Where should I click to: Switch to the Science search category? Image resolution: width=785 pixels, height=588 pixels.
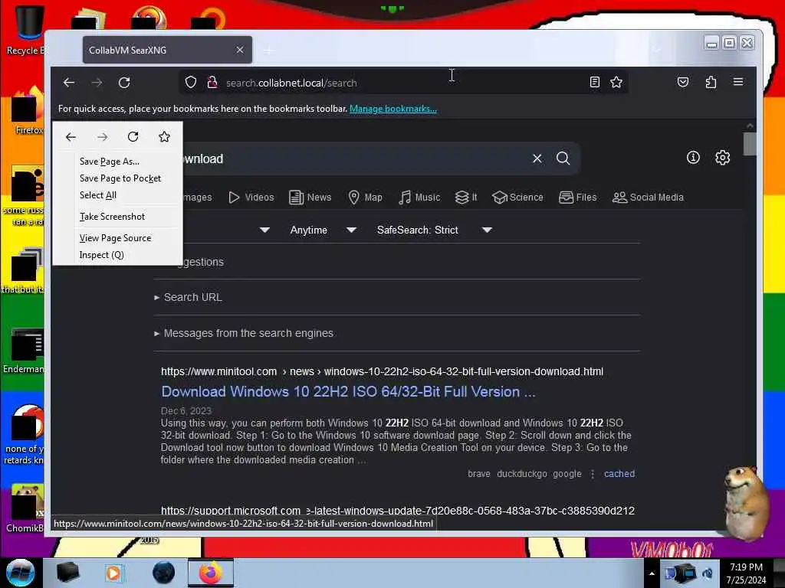click(517, 198)
